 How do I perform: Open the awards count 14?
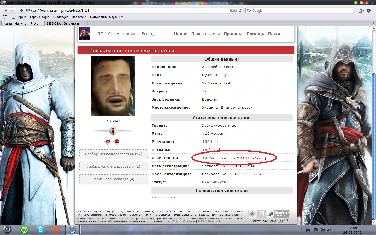pyautogui.click(x=205, y=150)
